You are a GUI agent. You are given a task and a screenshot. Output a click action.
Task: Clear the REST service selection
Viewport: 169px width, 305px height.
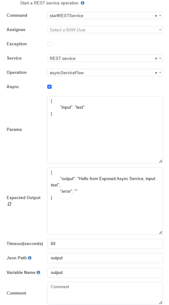click(156, 58)
